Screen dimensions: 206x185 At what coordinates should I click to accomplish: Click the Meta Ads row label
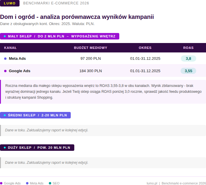[17, 58]
